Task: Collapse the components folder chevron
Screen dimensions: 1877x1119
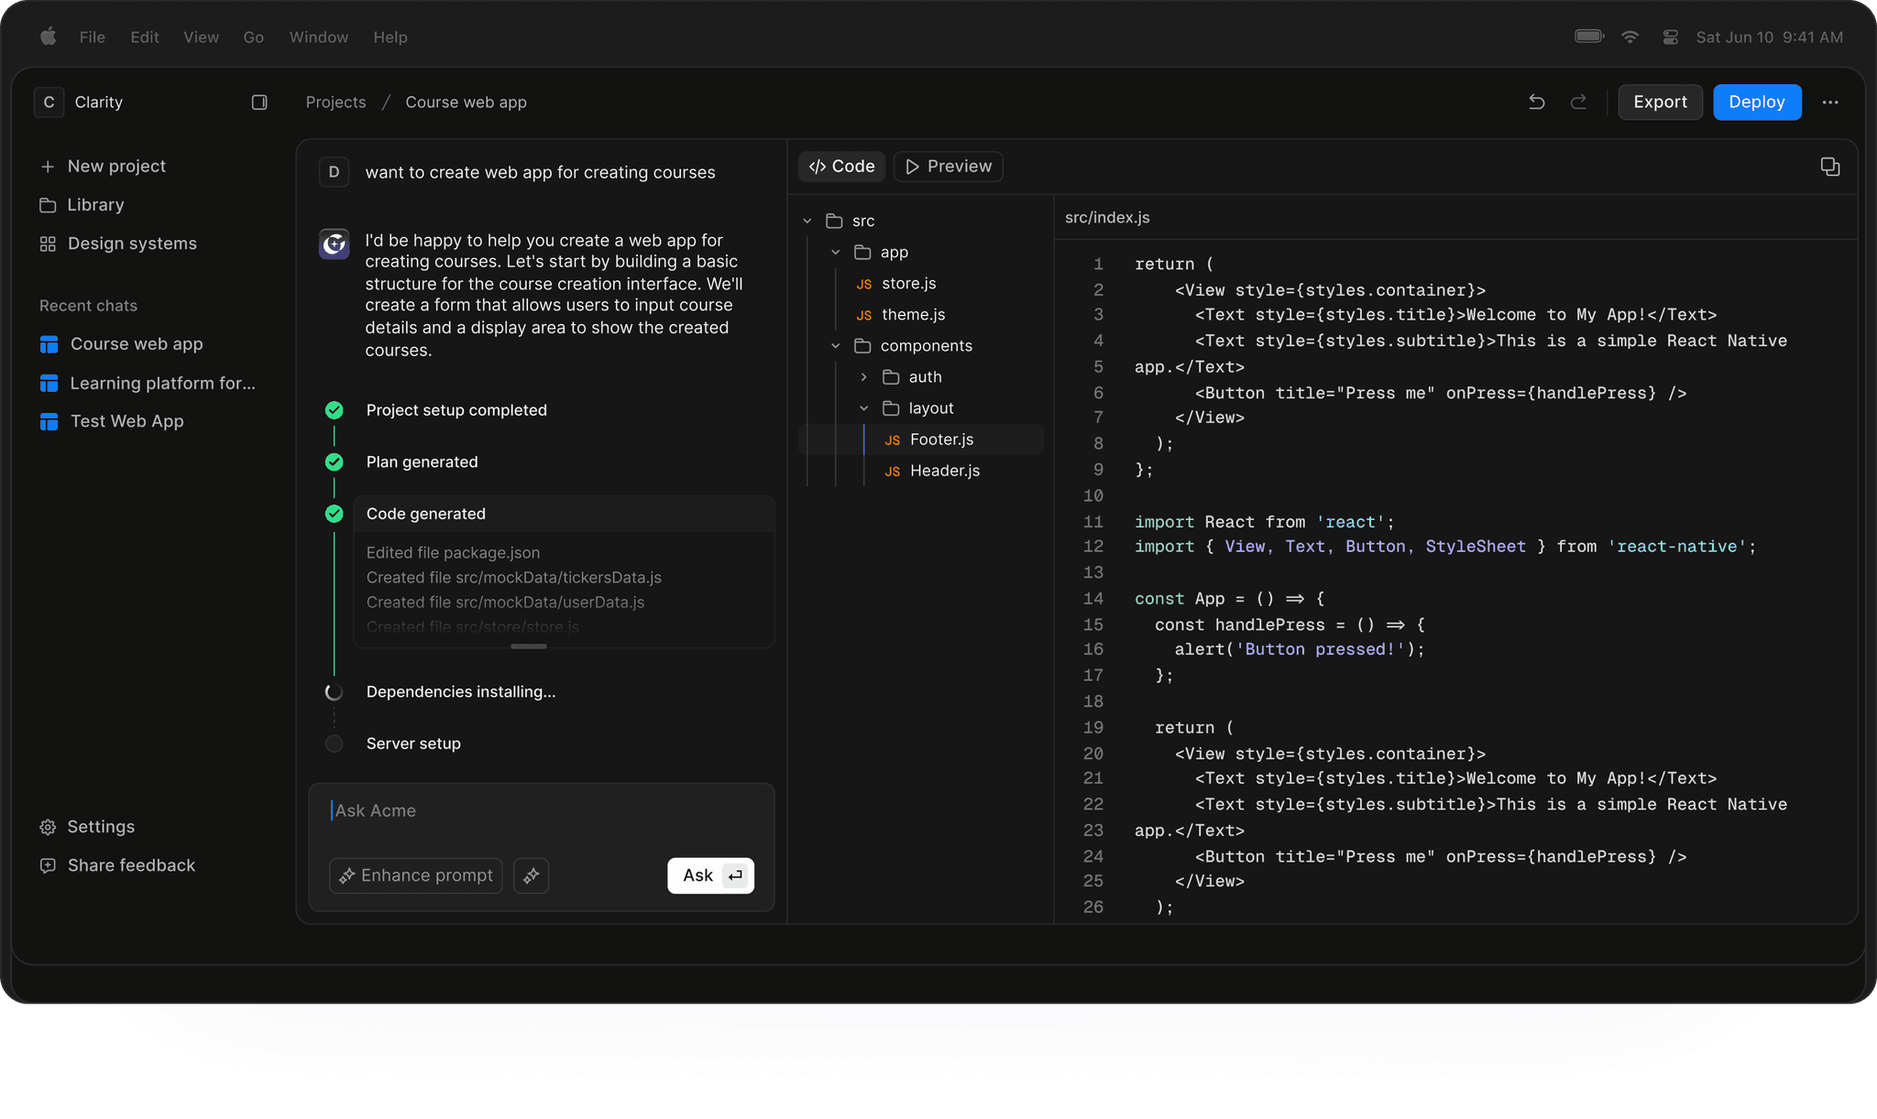Action: coord(835,346)
